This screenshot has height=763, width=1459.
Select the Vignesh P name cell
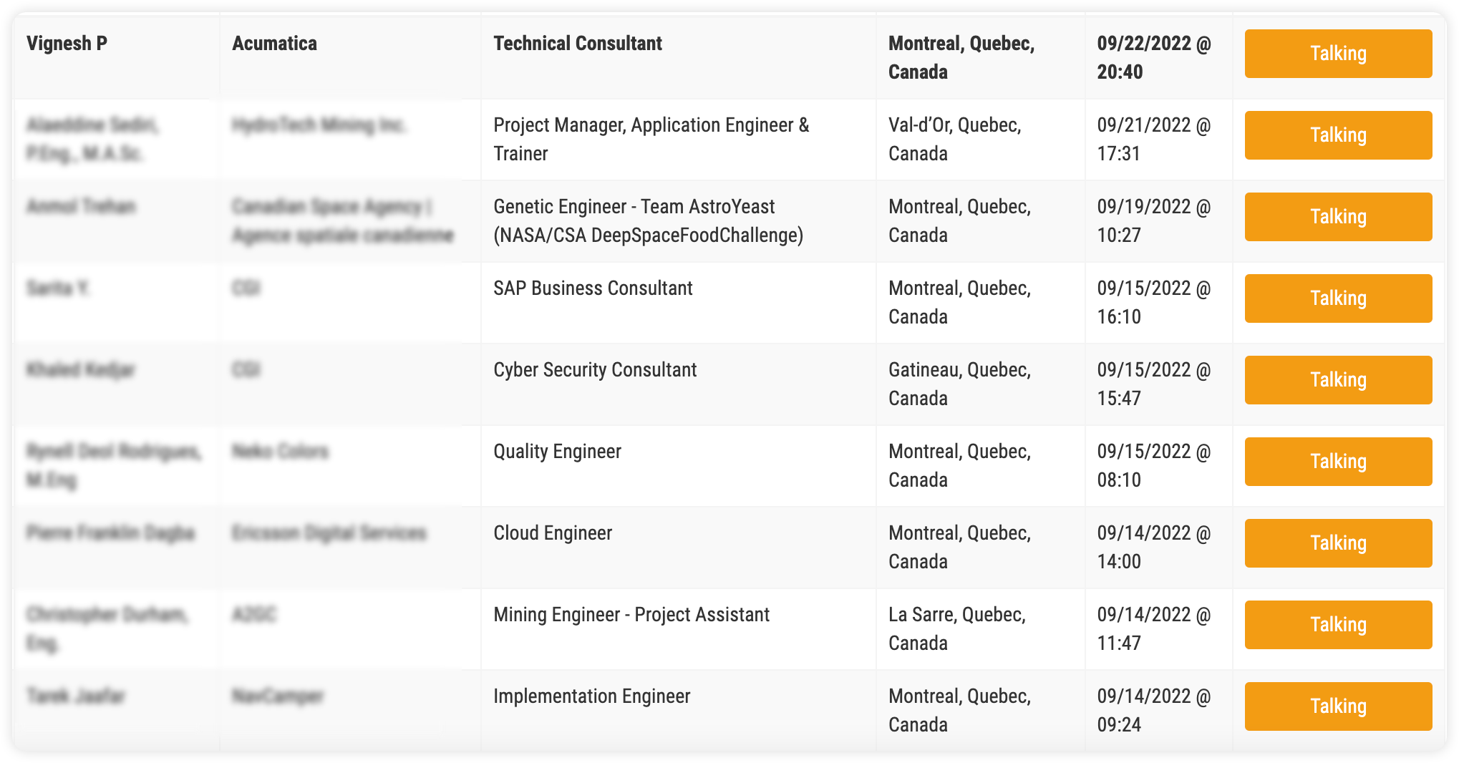67,44
